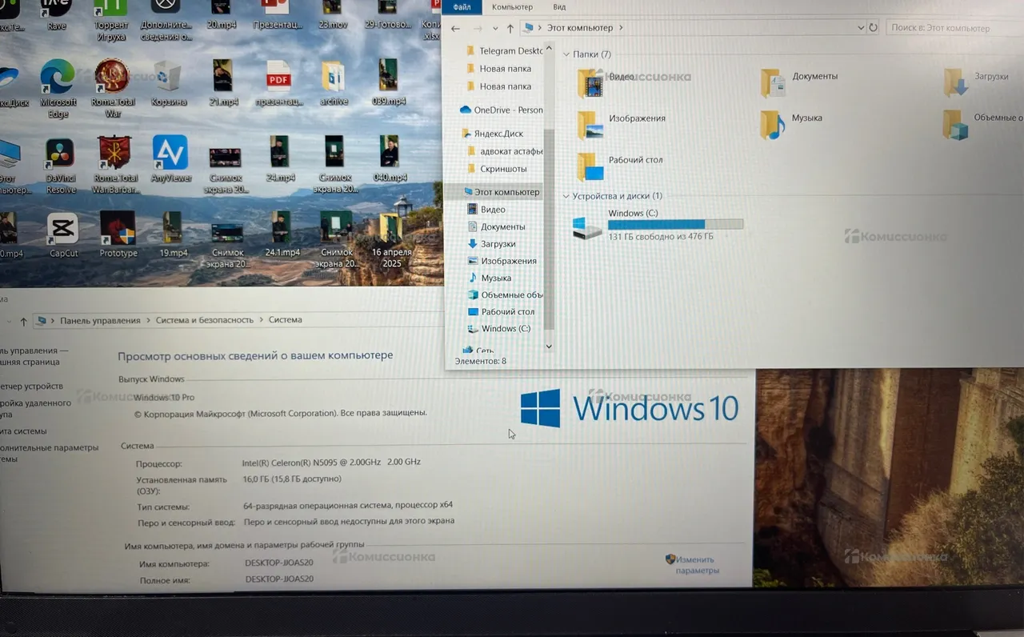Open the PDF презентац... file icon
The height and width of the screenshot is (637, 1024).
(279, 82)
